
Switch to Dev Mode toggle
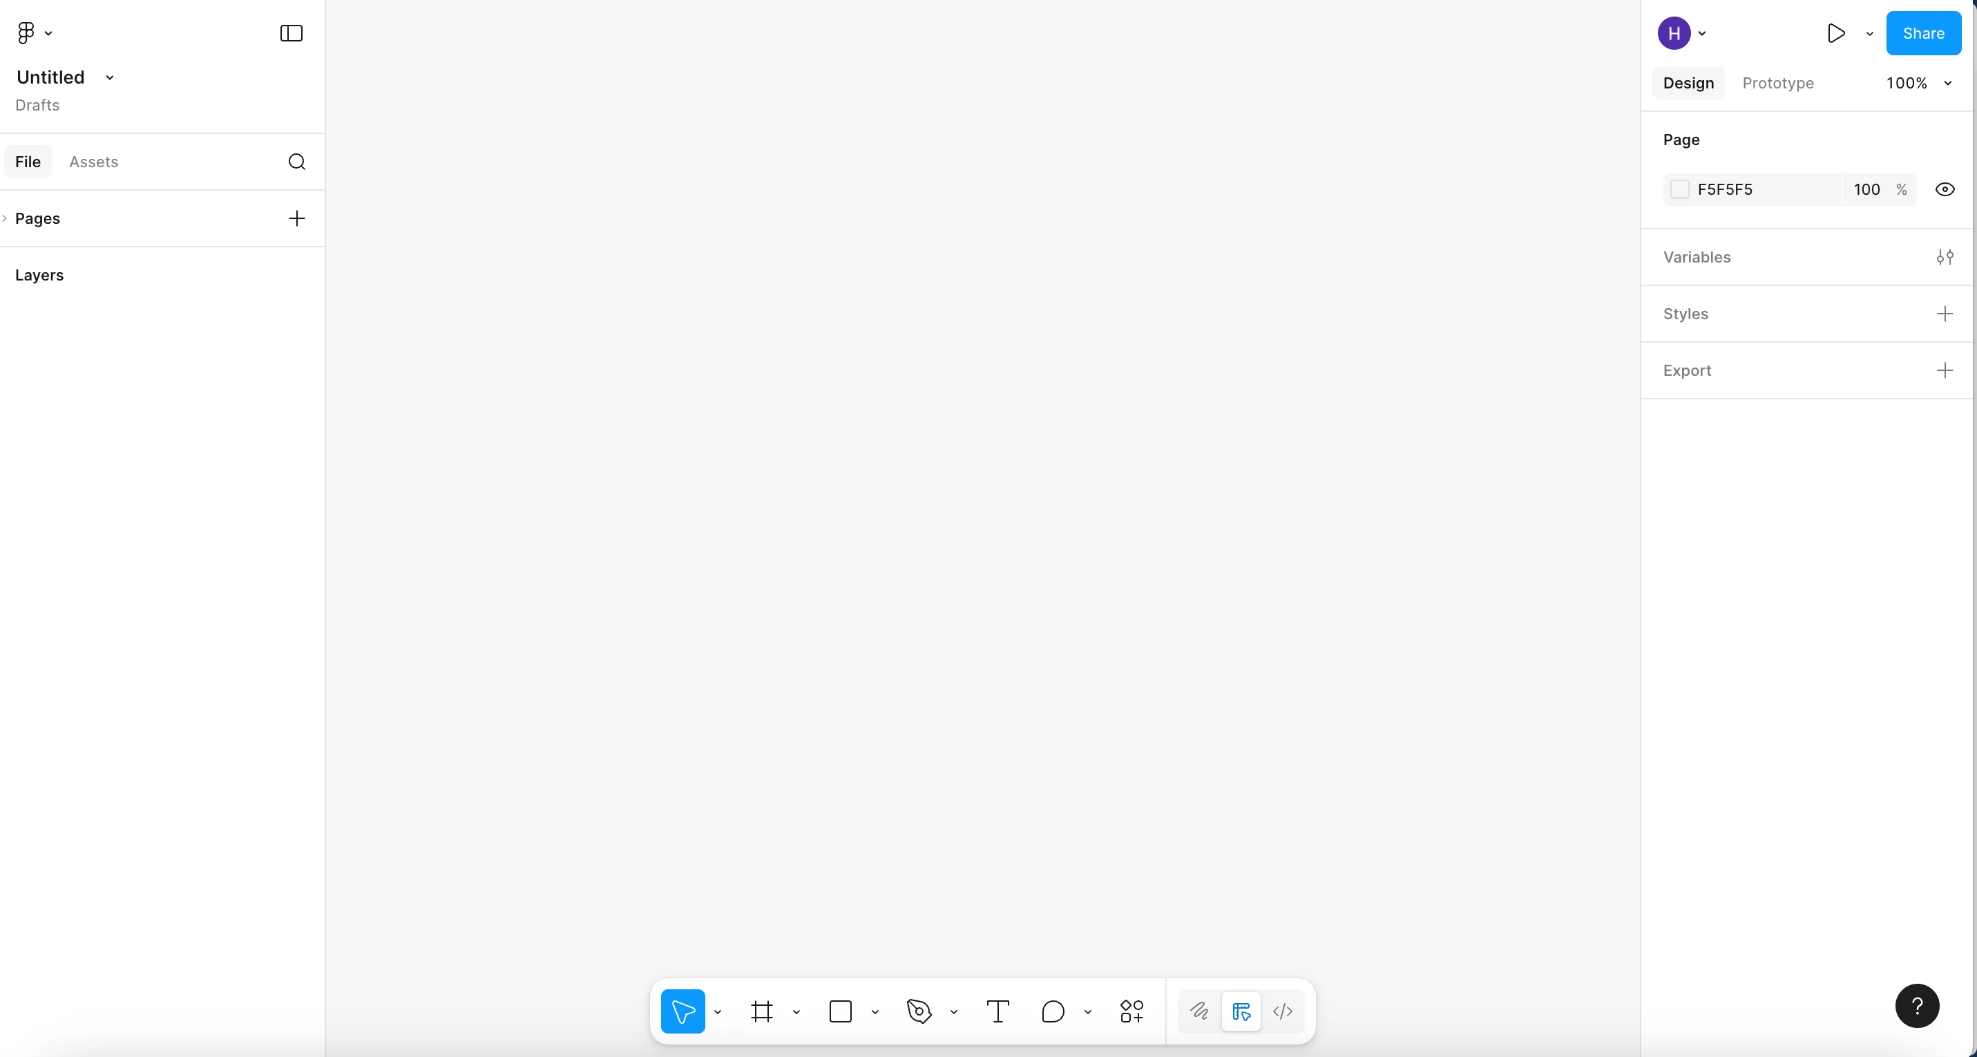(x=1283, y=1011)
